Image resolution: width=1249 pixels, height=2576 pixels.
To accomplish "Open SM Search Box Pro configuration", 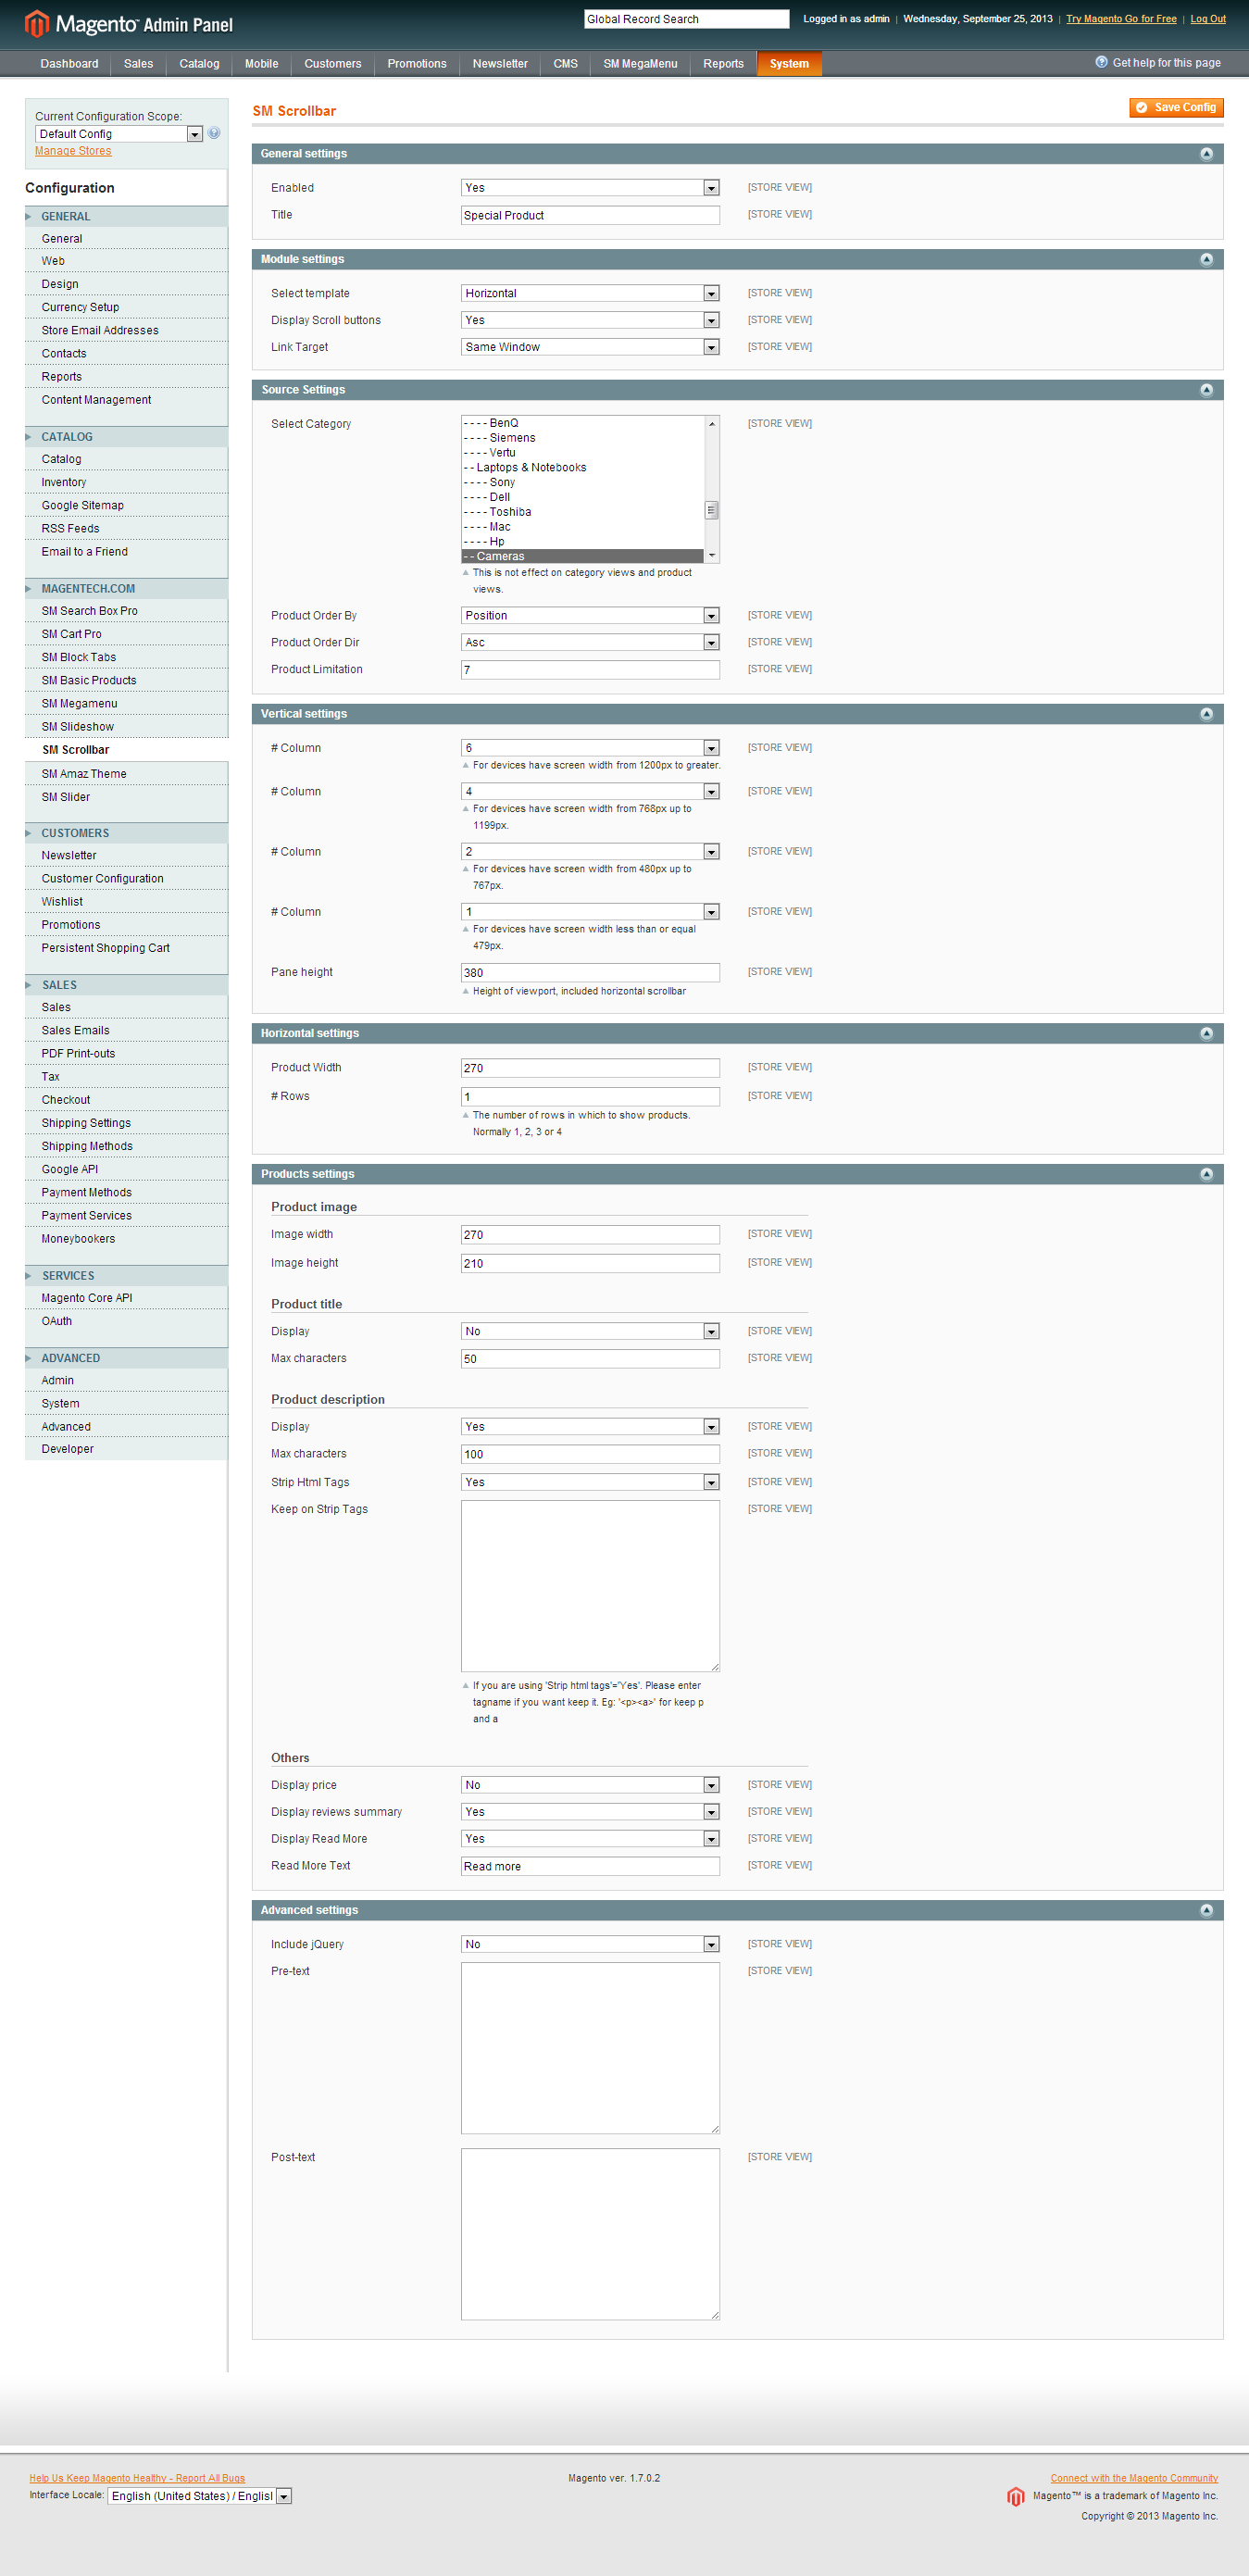I will [x=126, y=611].
